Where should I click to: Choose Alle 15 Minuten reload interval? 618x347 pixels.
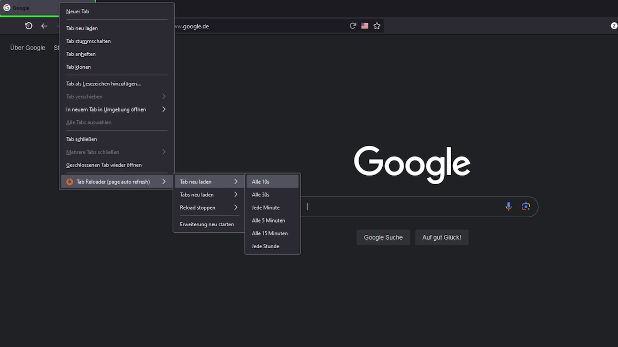(272, 234)
